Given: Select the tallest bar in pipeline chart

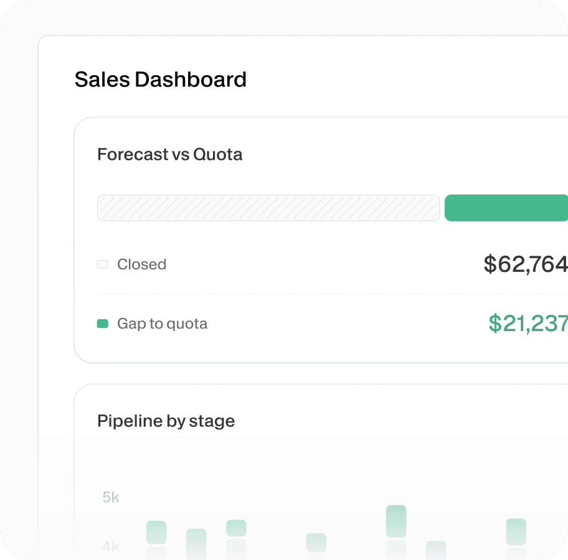Looking at the screenshot, I should [x=396, y=521].
